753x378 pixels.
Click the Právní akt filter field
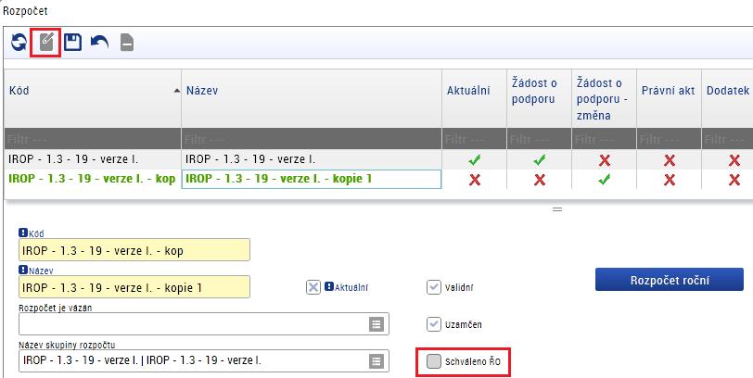coord(669,139)
